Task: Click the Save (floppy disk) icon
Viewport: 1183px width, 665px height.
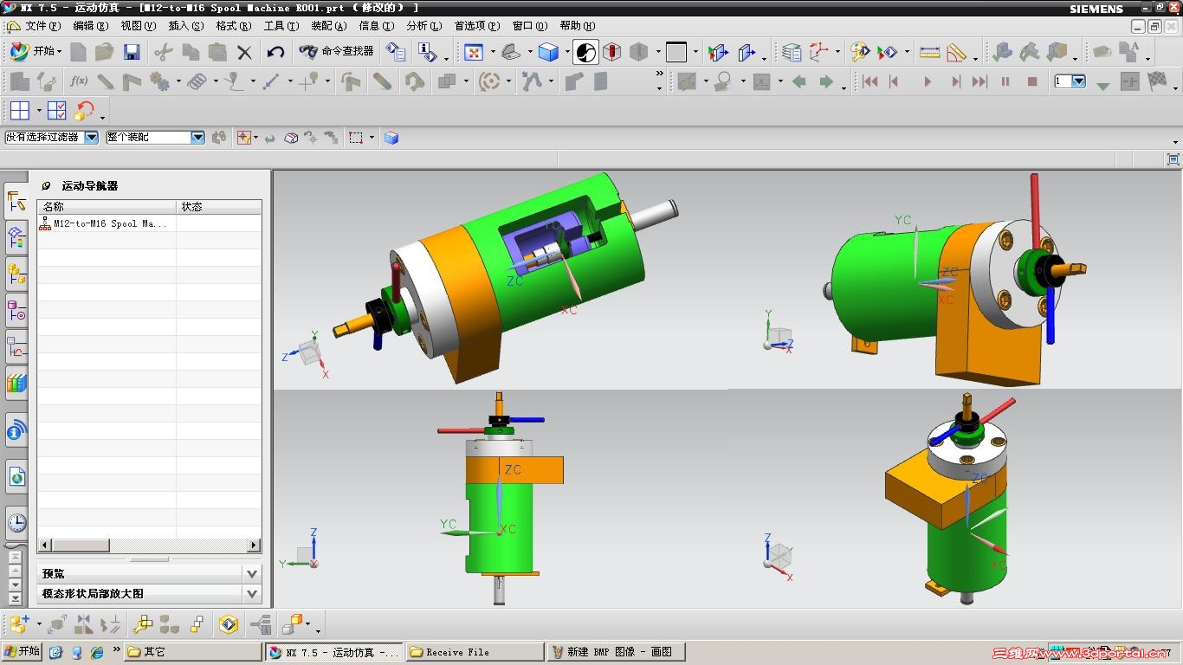Action: coord(132,52)
